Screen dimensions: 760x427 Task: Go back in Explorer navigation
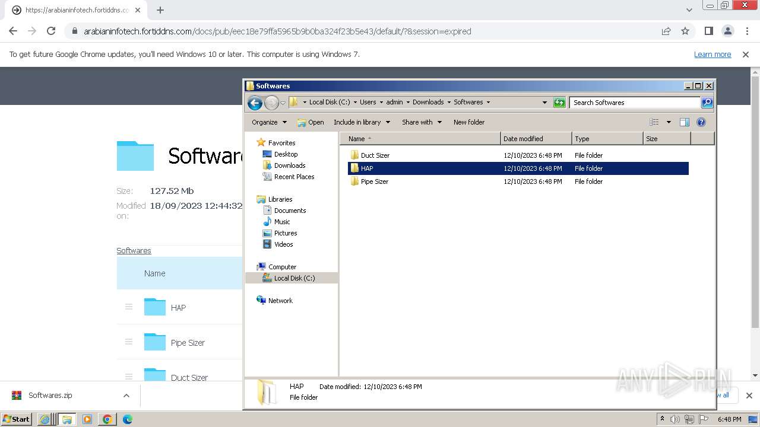(x=255, y=103)
